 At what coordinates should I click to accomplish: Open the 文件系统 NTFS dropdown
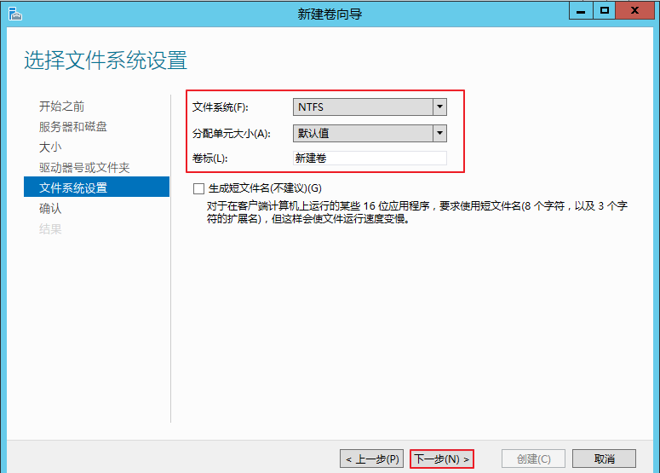pyautogui.click(x=370, y=107)
